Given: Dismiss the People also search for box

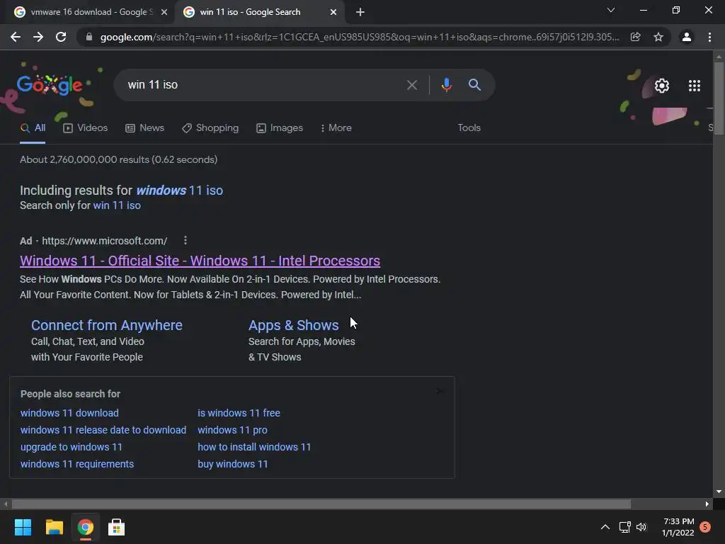Looking at the screenshot, I should [x=439, y=391].
